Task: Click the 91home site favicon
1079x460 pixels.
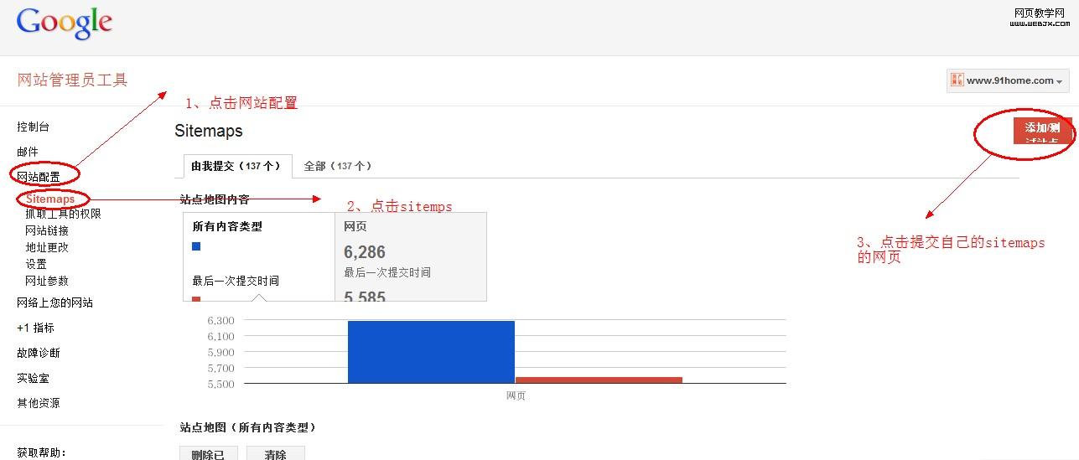Action: (957, 80)
